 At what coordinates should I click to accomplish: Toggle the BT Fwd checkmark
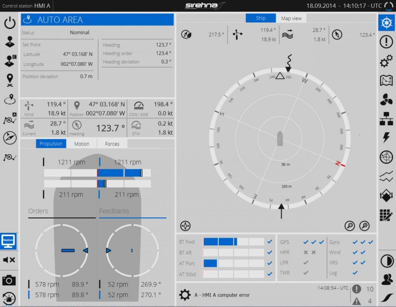tap(270, 242)
